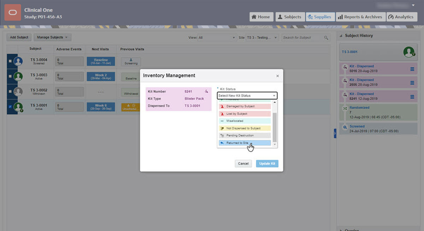The height and width of the screenshot is (231, 424).
Task: Select Misallocated status
Action: coord(245,121)
